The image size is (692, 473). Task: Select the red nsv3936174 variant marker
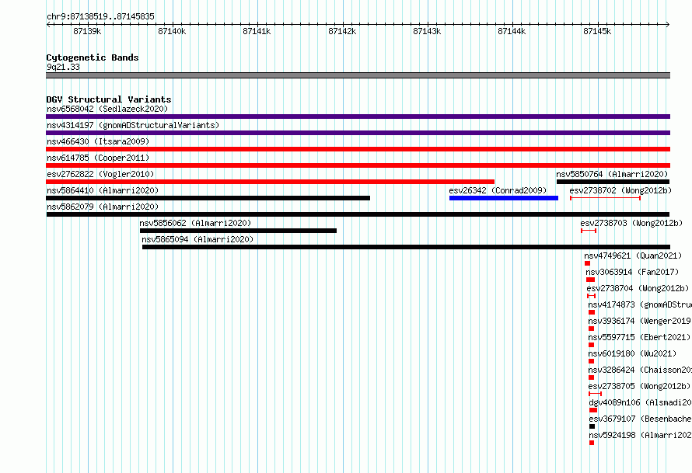pyautogui.click(x=592, y=329)
